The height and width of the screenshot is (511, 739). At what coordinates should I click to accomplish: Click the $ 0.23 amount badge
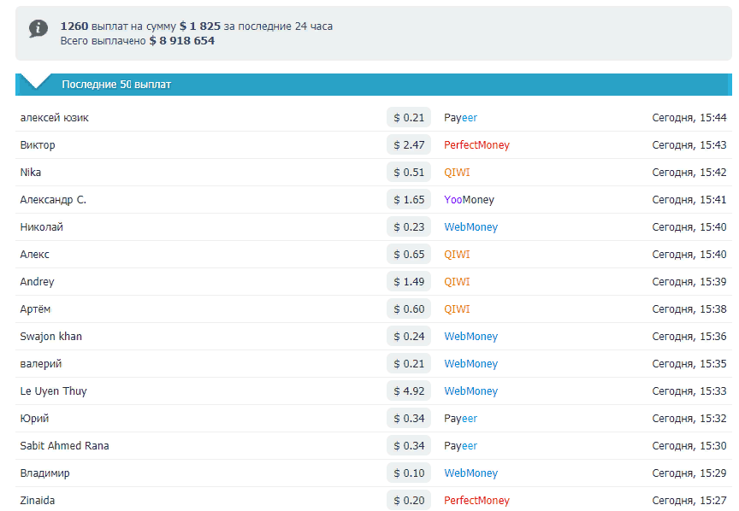[409, 226]
